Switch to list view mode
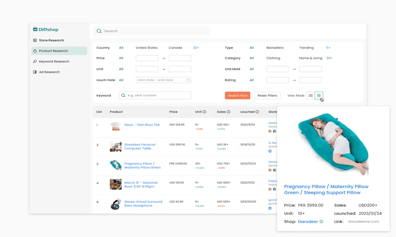 (311, 95)
